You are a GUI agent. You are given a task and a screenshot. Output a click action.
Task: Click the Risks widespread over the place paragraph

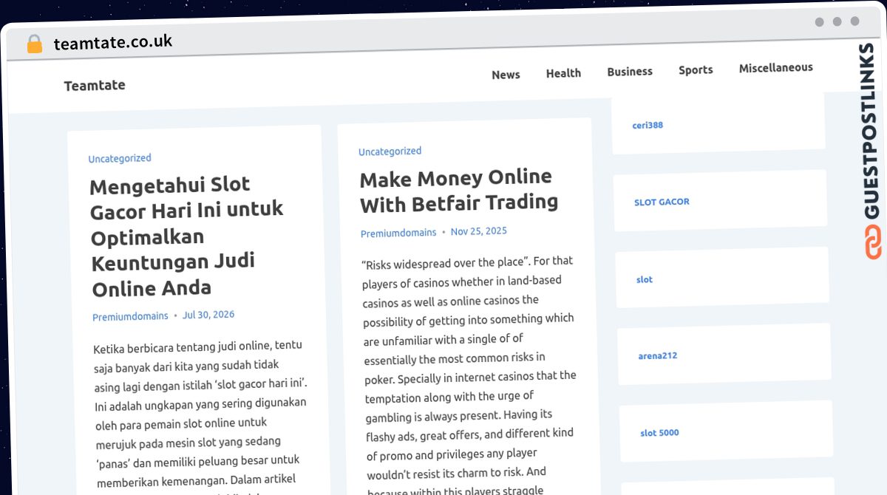coord(470,375)
